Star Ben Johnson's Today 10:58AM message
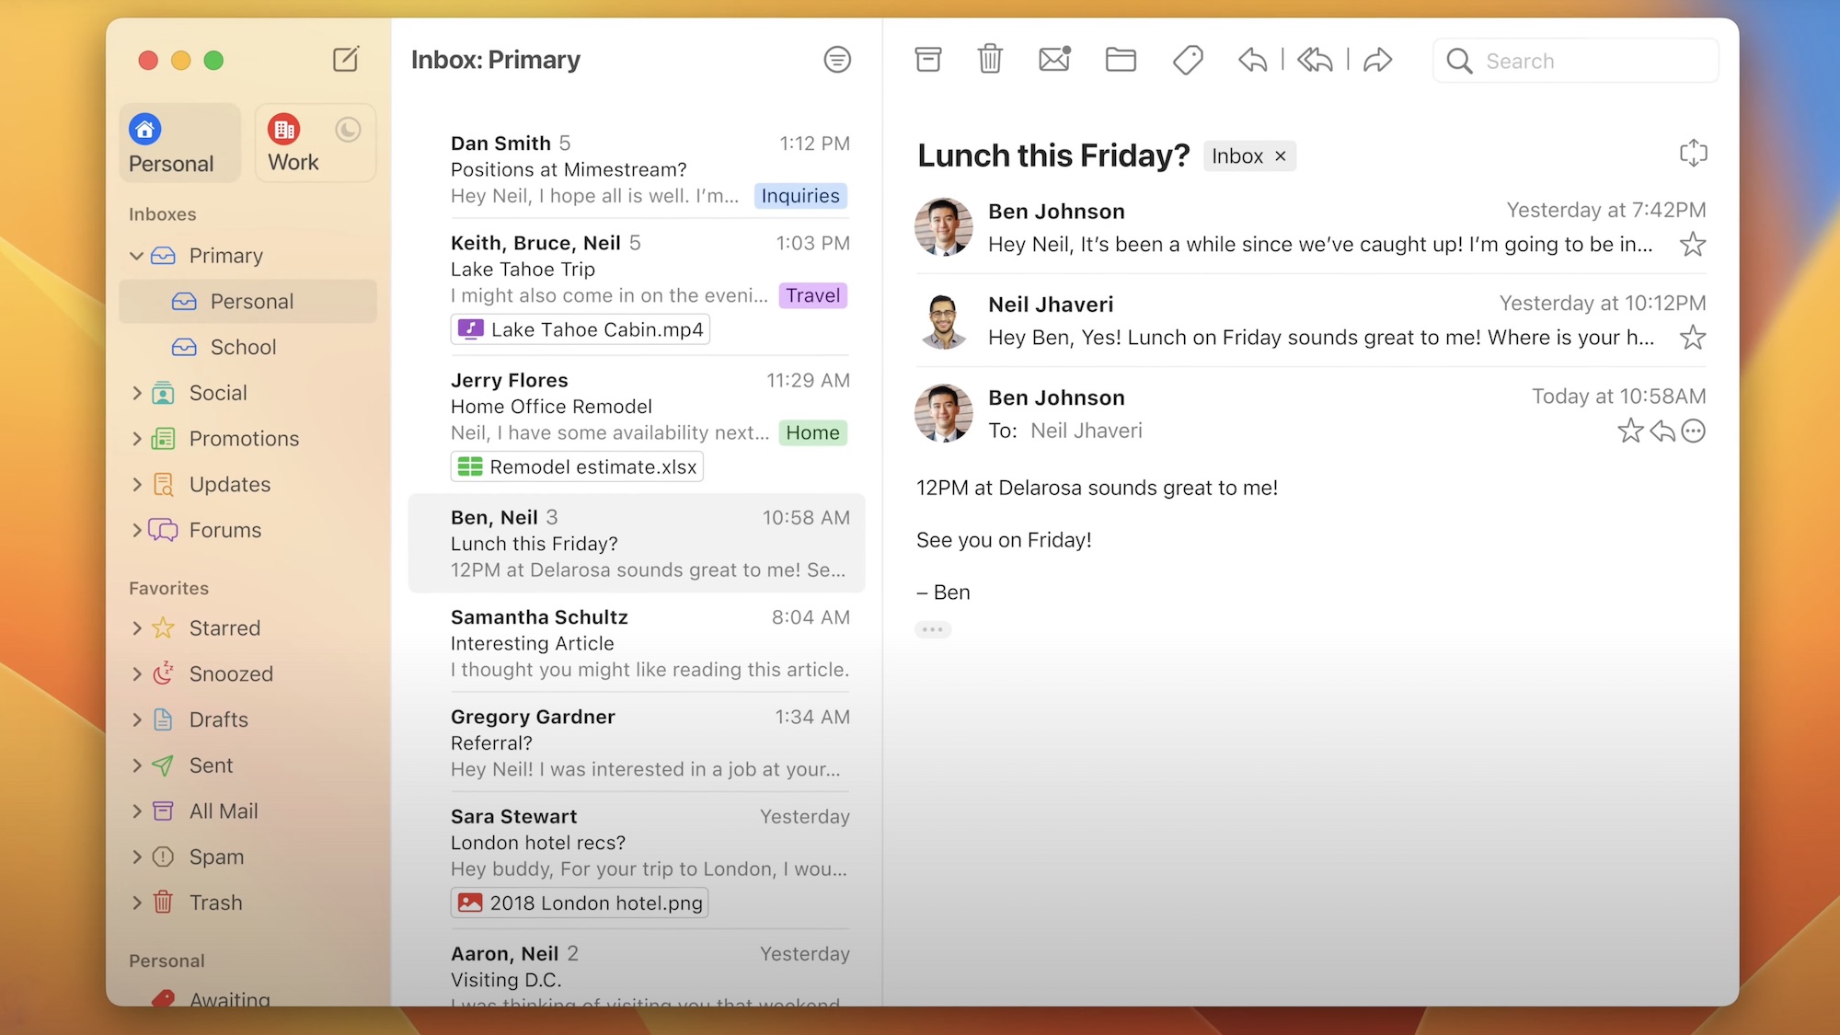This screenshot has height=1035, width=1840. [1630, 431]
